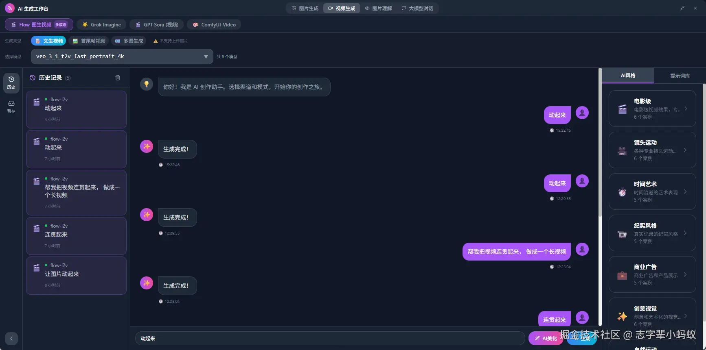Click the 共 8 个模型 label

coord(227,57)
